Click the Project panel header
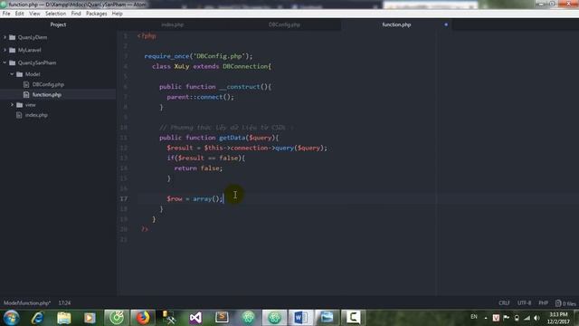 [x=58, y=24]
